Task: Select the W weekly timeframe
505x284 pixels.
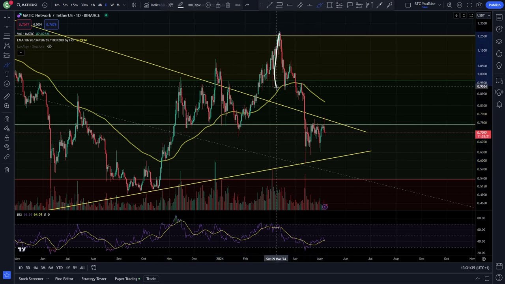Action: pos(112,5)
